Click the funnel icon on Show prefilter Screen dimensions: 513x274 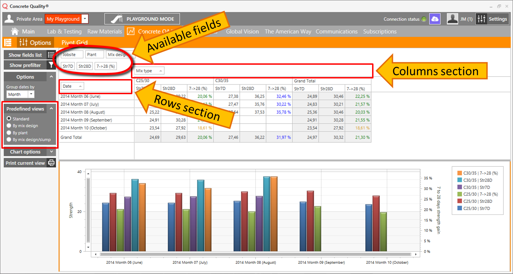51,65
